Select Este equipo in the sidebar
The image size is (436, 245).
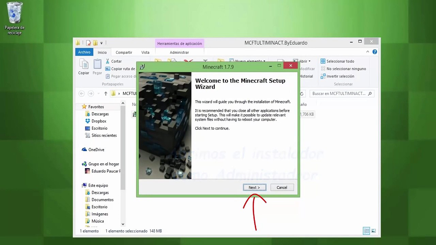pyautogui.click(x=98, y=185)
